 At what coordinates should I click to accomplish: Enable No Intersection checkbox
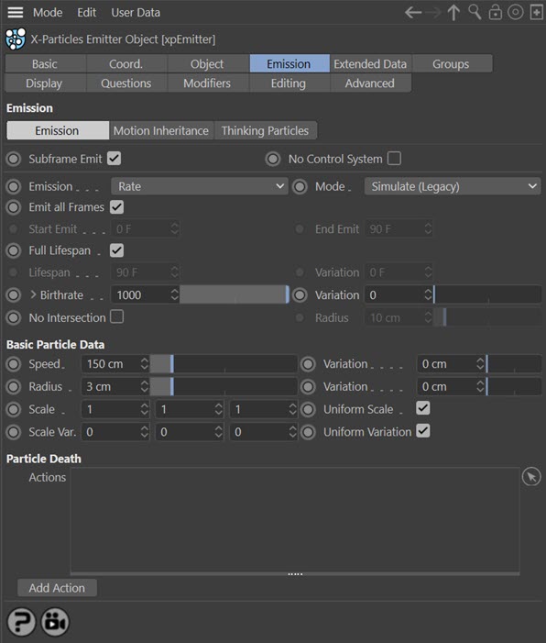(x=116, y=316)
